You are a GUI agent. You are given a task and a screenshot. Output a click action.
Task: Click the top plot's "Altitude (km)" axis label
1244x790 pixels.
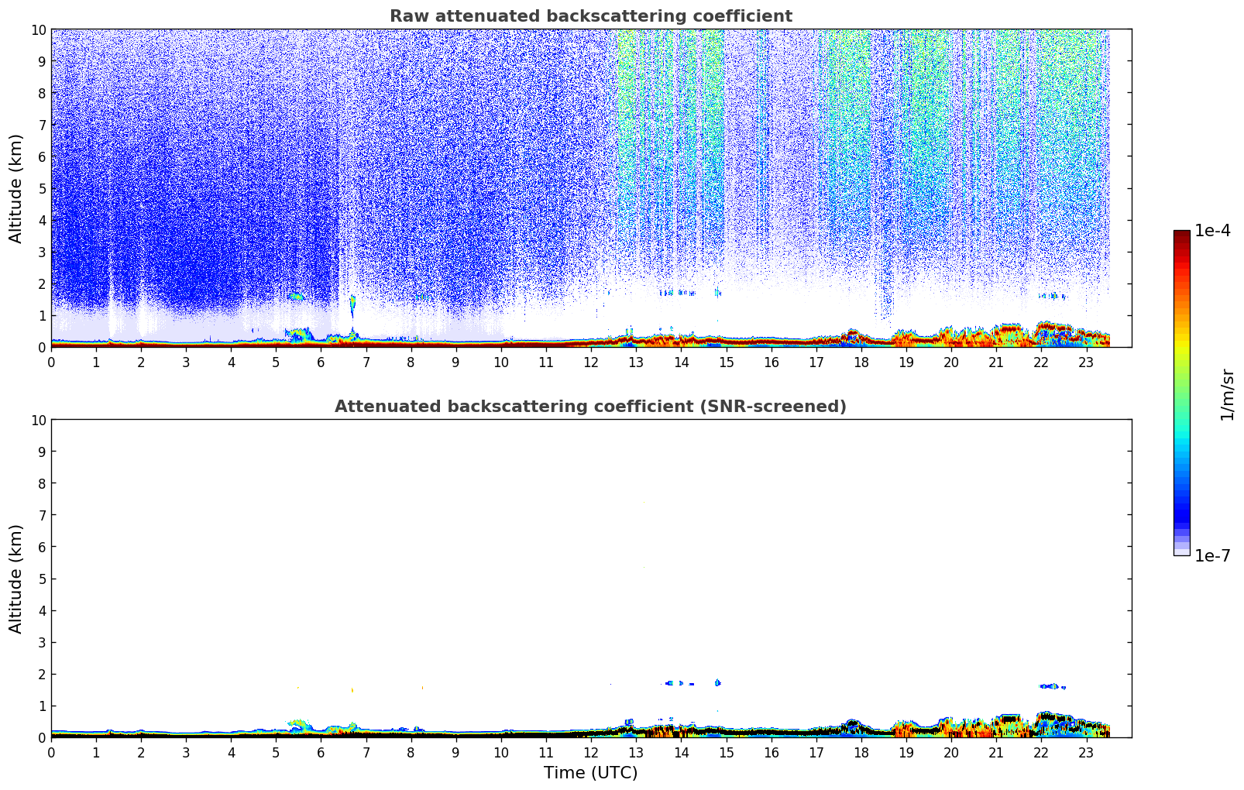[16, 188]
